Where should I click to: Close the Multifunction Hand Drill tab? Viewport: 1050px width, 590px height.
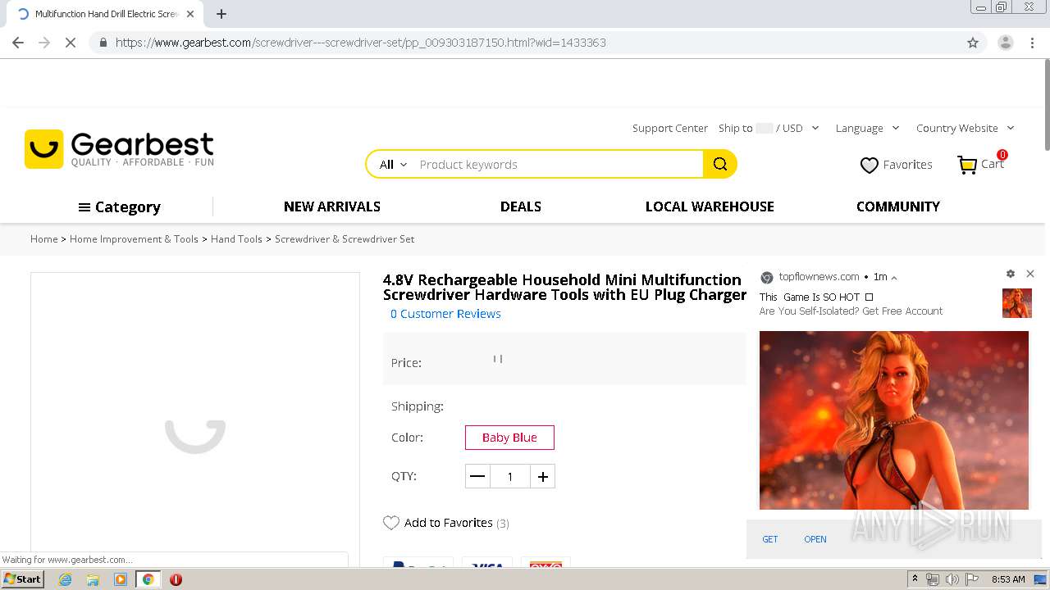pos(190,14)
